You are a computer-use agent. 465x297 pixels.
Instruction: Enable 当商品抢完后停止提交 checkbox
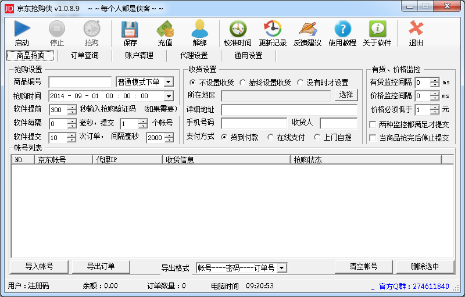pos(373,138)
